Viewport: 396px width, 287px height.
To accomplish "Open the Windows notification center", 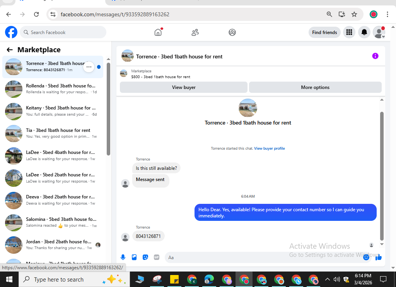I will click(x=383, y=279).
